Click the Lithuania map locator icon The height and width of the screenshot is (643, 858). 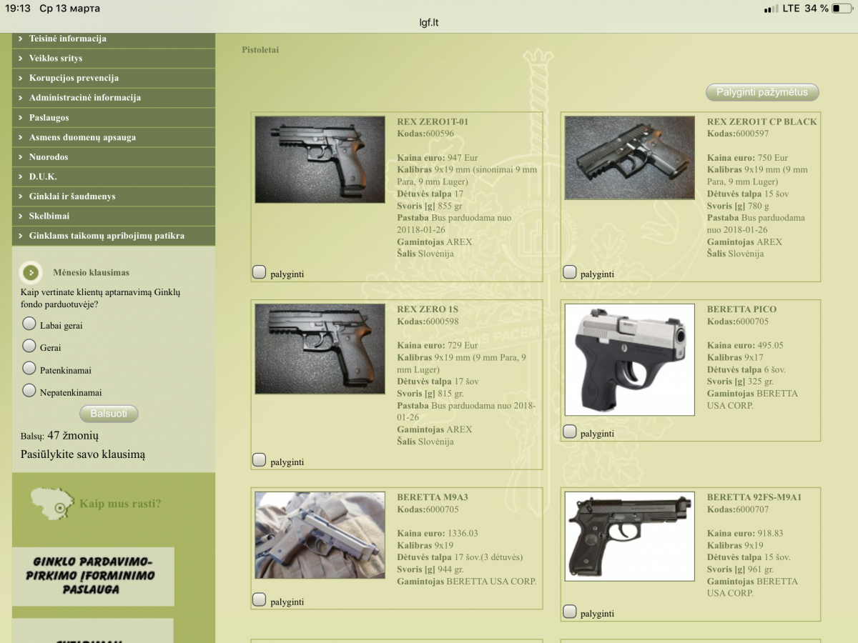tap(53, 503)
